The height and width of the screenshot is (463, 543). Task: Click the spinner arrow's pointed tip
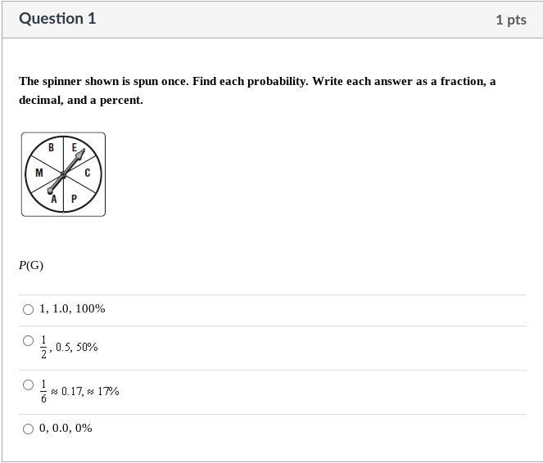coord(84,151)
